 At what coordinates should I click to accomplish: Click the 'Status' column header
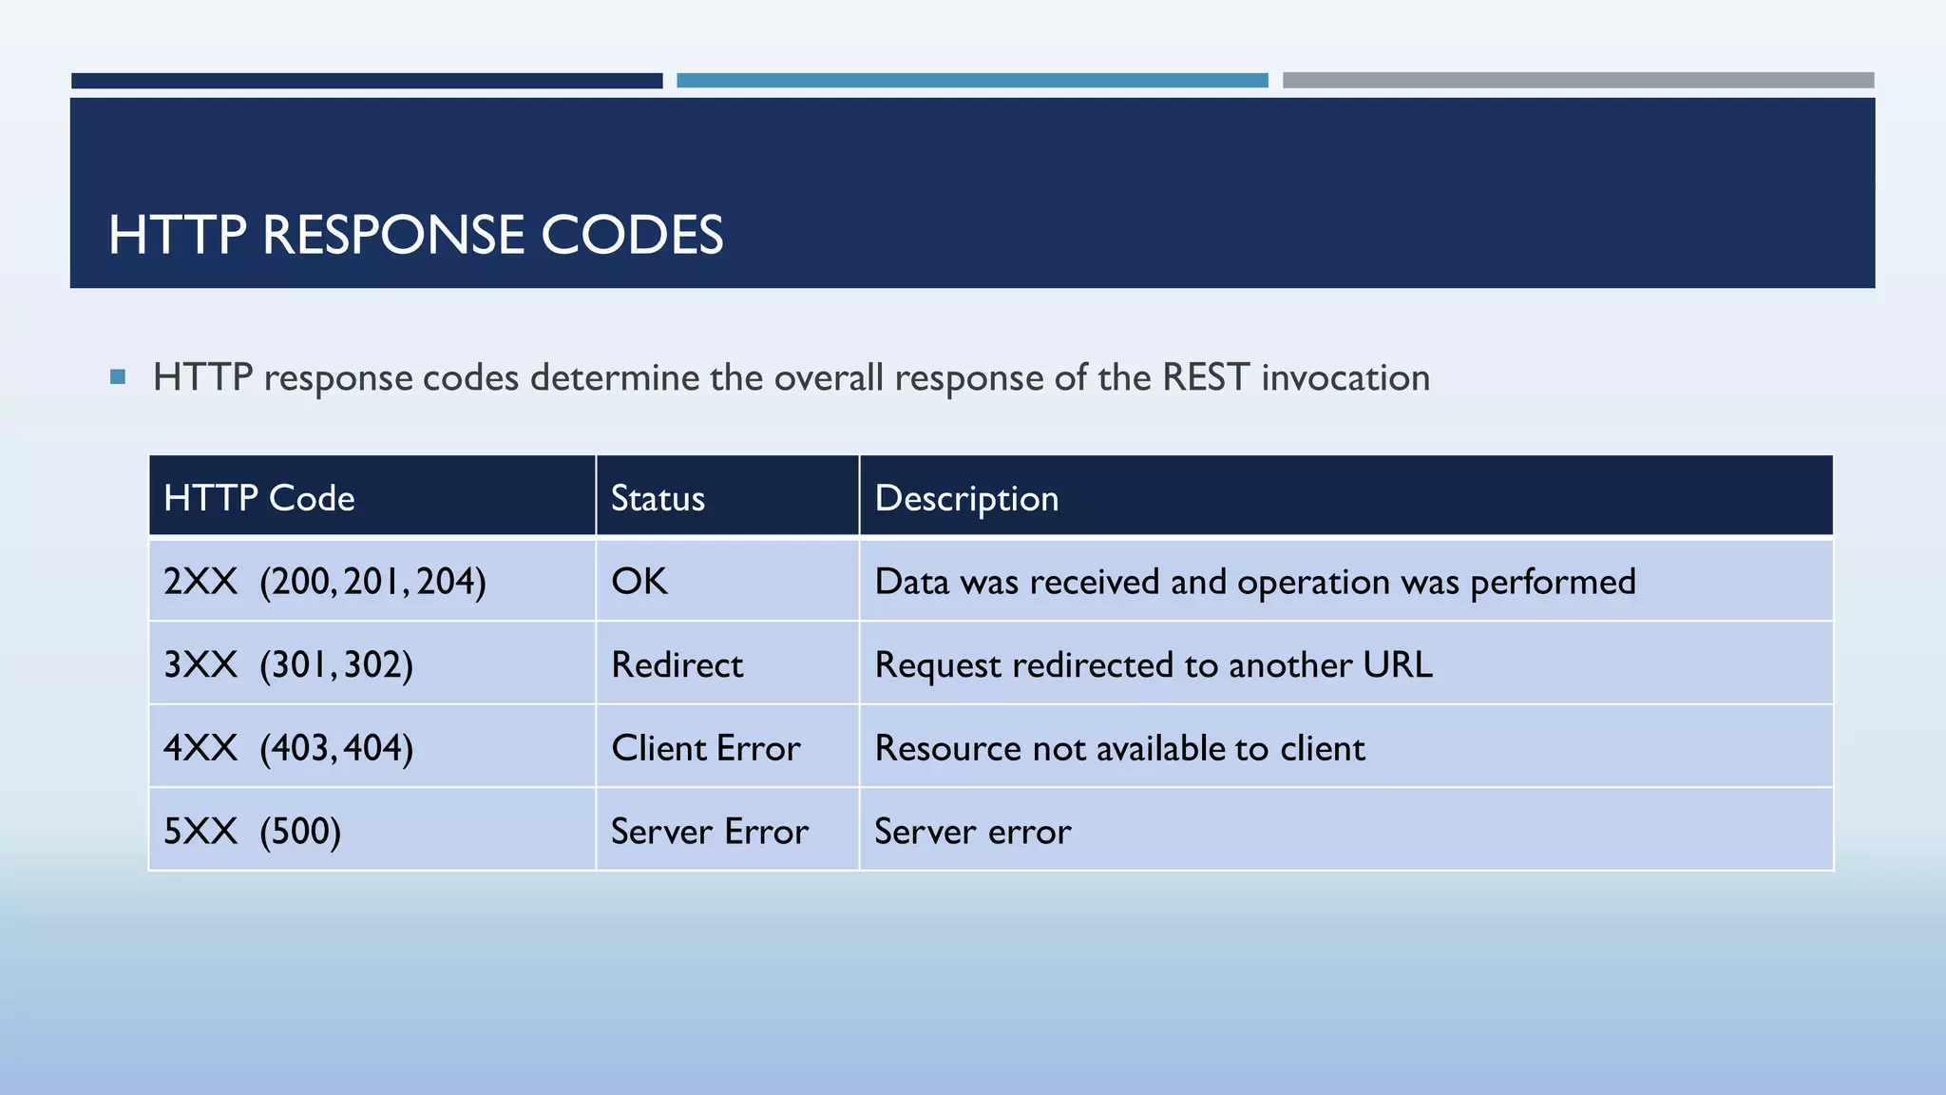(728, 496)
